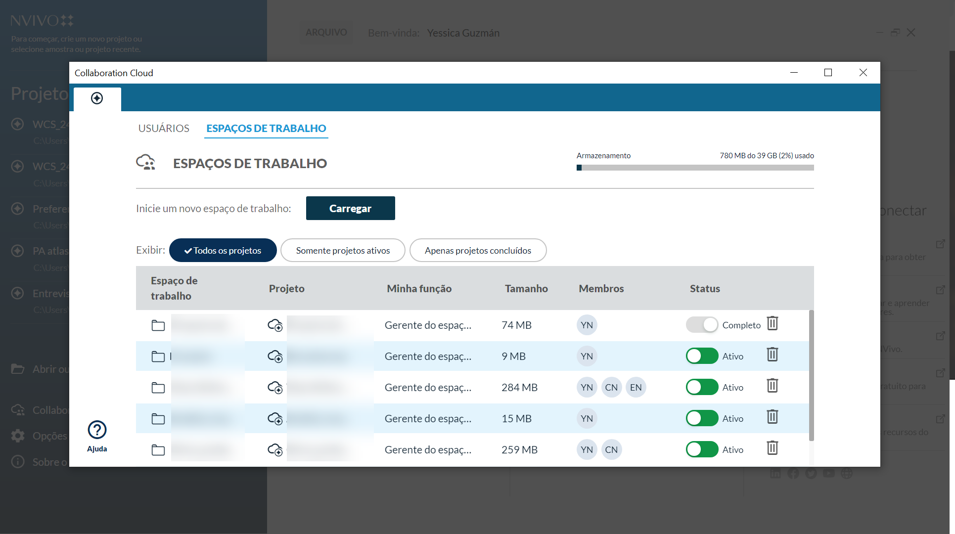Click folder icon in 74 MB row
Screen dimensions: 955x534
(158, 325)
